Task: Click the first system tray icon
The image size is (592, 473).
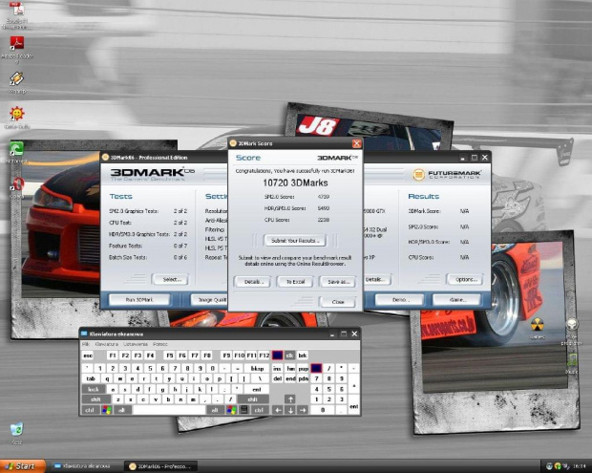Action: pos(549,466)
